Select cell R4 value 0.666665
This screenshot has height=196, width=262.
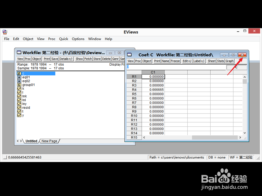pyautogui.click(x=153, y=90)
